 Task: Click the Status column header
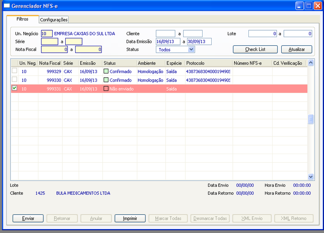click(x=120, y=63)
